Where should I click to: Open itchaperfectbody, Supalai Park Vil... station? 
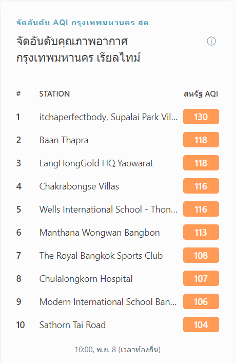[108, 117]
